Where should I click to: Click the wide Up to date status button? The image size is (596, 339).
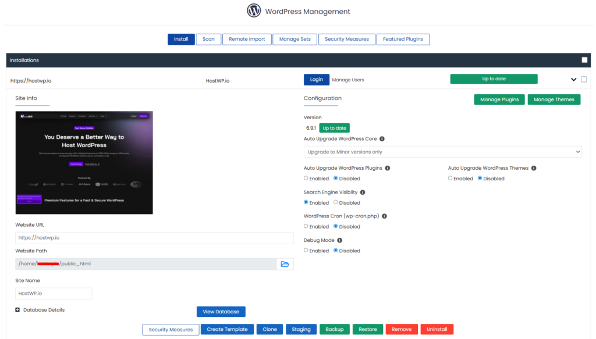pos(494,79)
